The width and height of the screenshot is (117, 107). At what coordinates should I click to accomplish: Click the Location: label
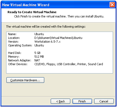tap(14, 38)
